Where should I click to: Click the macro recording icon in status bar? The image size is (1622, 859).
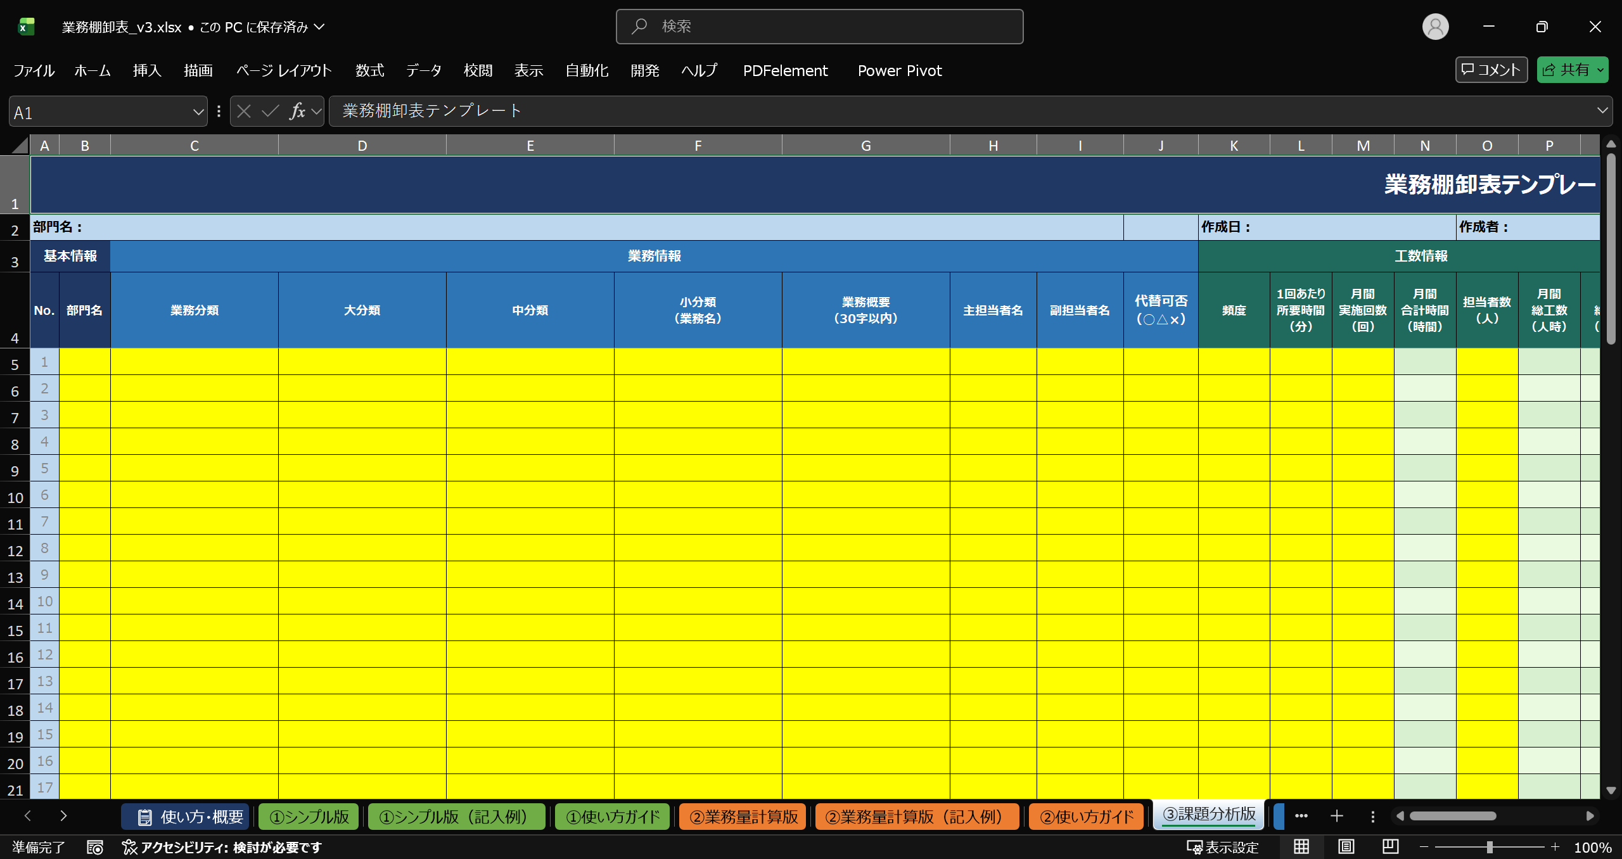[95, 848]
